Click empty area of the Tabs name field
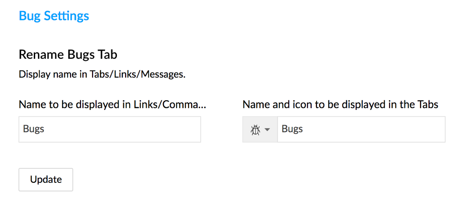 coord(374,129)
